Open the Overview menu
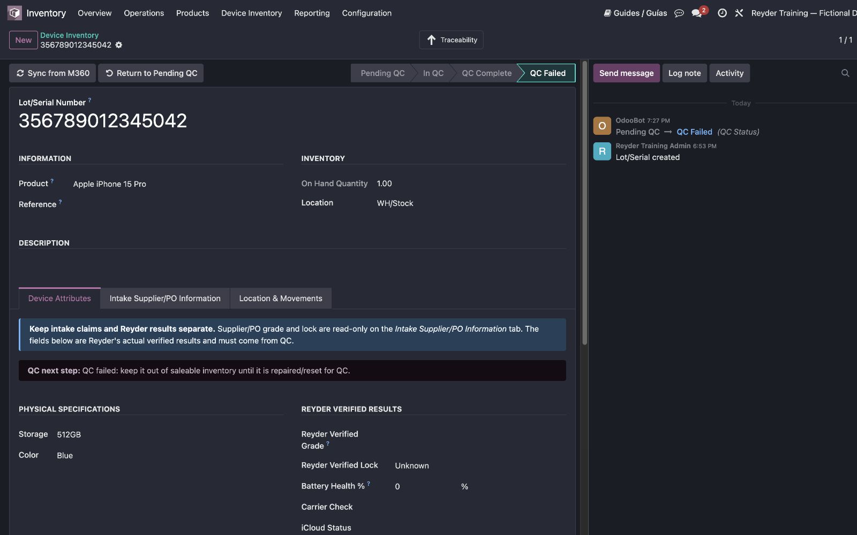This screenshot has width=857, height=535. tap(95, 13)
